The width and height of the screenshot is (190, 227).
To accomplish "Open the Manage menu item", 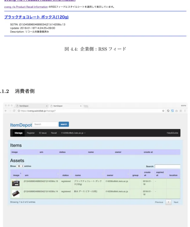I will pos(19,133).
